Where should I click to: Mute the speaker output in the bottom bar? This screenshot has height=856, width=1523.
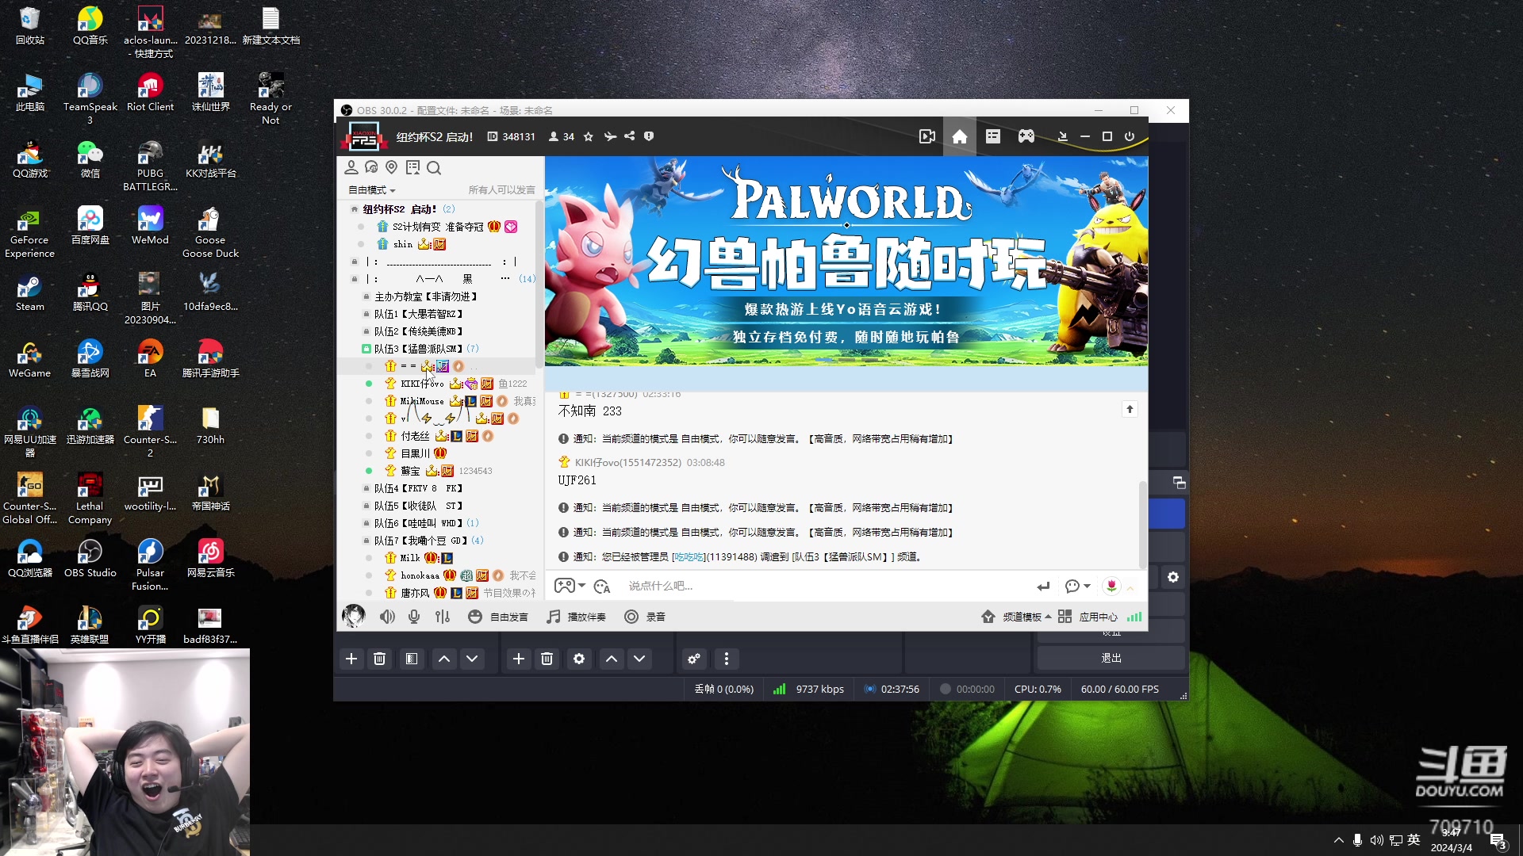pos(387,617)
